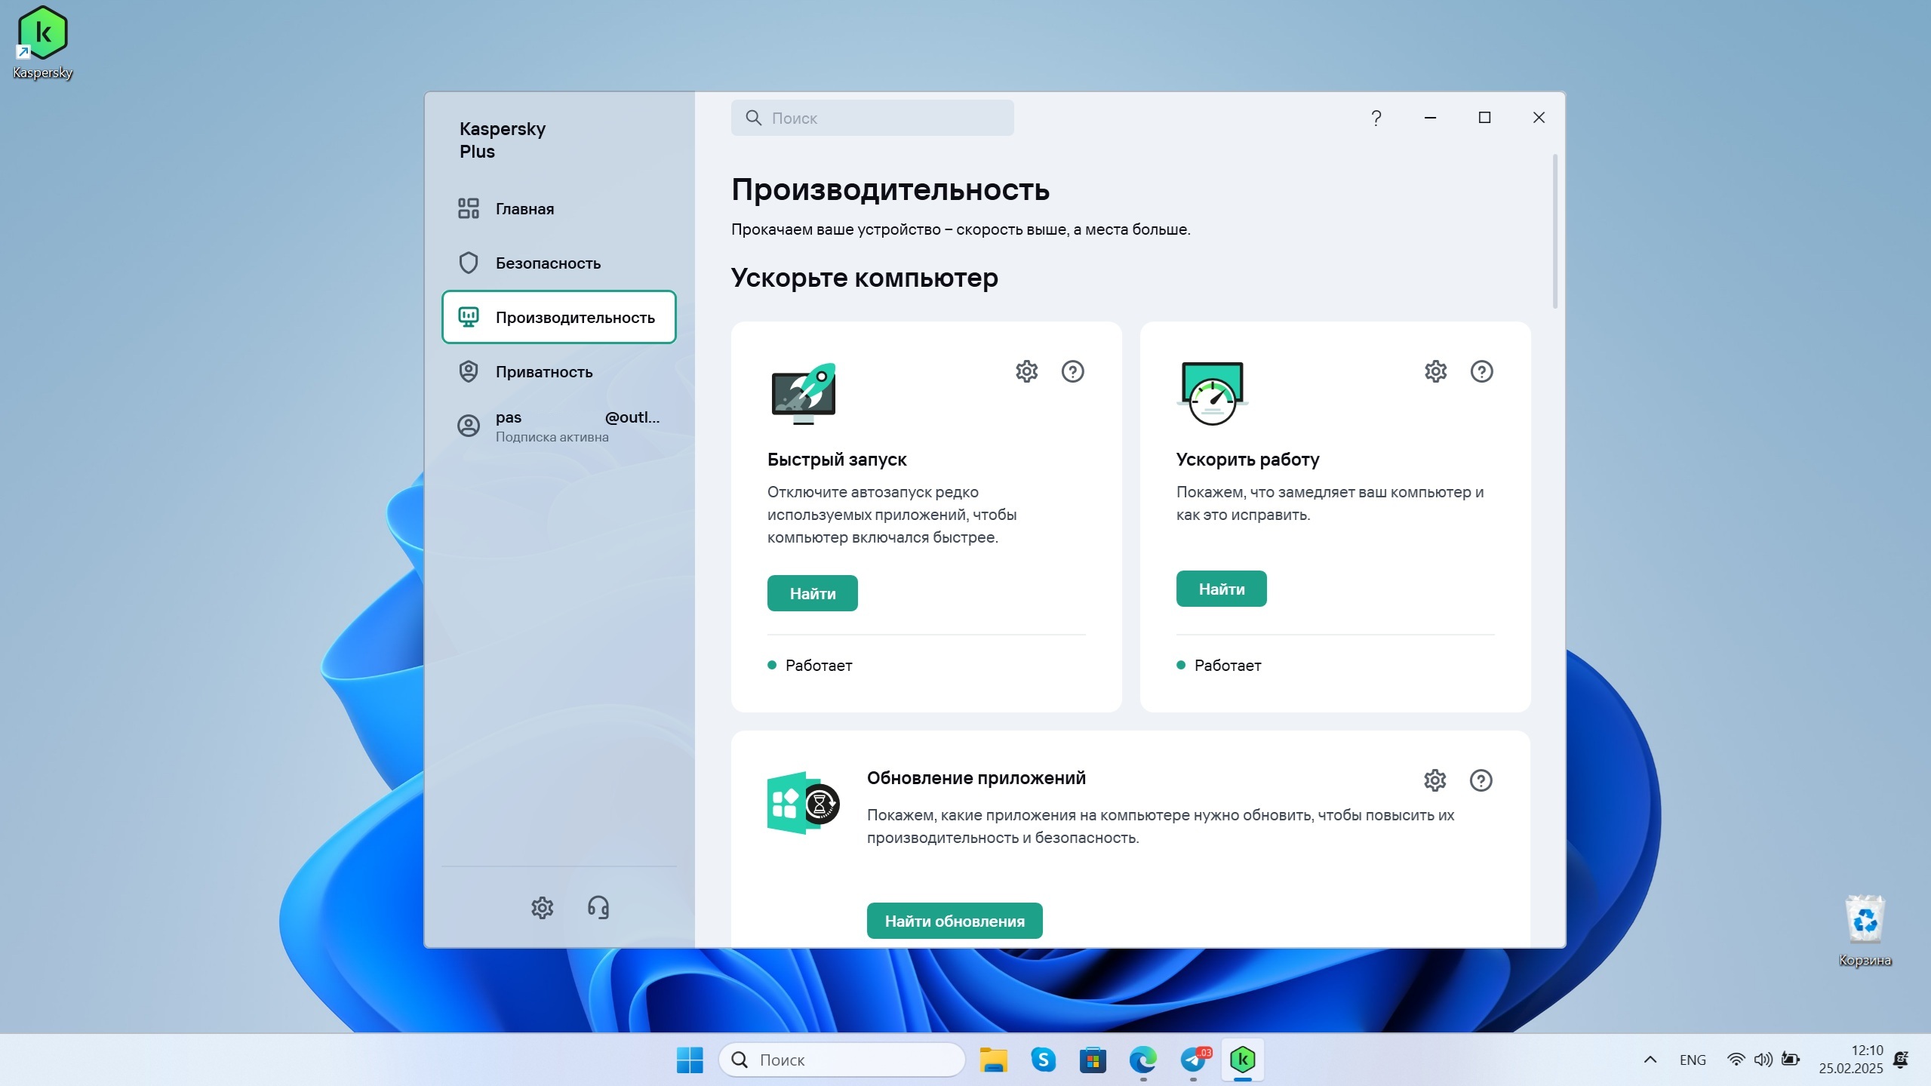
Task: Switch to Приватность section
Action: (x=543, y=372)
